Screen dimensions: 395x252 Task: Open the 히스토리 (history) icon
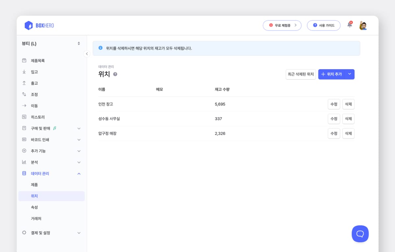pyautogui.click(x=24, y=117)
